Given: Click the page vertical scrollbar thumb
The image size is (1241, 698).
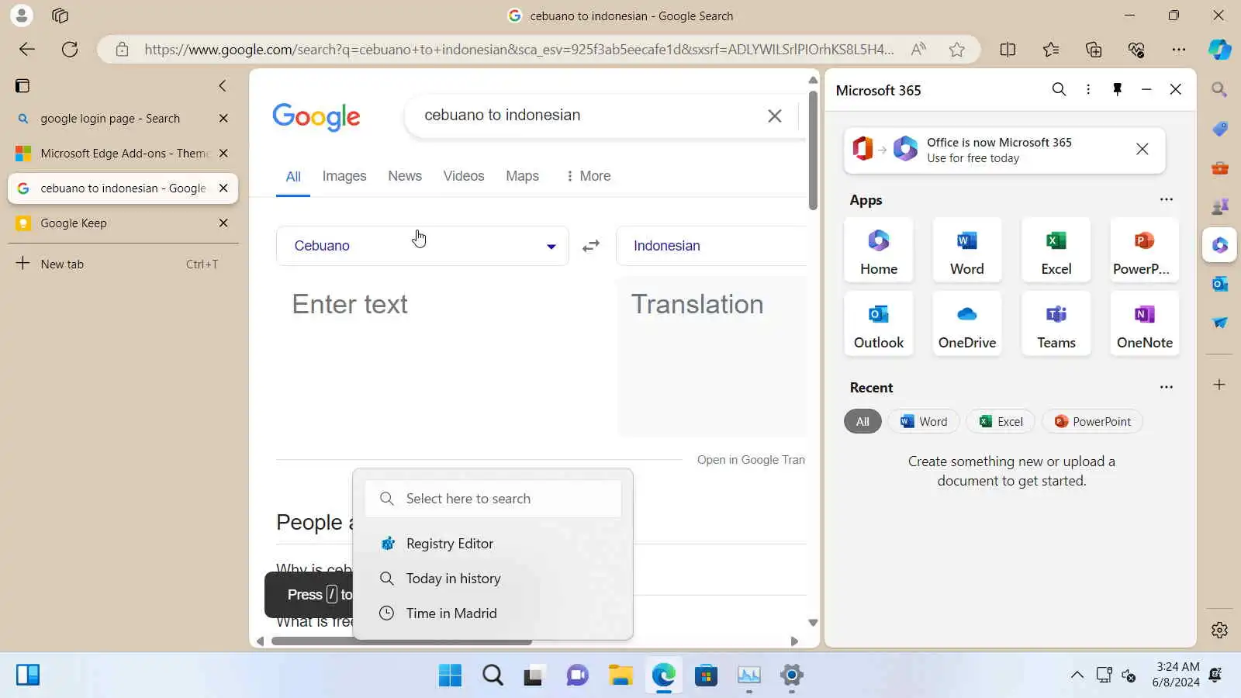Looking at the screenshot, I should click(813, 150).
